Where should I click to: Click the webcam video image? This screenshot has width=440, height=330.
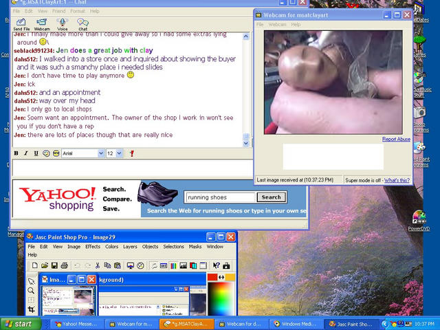click(333, 82)
